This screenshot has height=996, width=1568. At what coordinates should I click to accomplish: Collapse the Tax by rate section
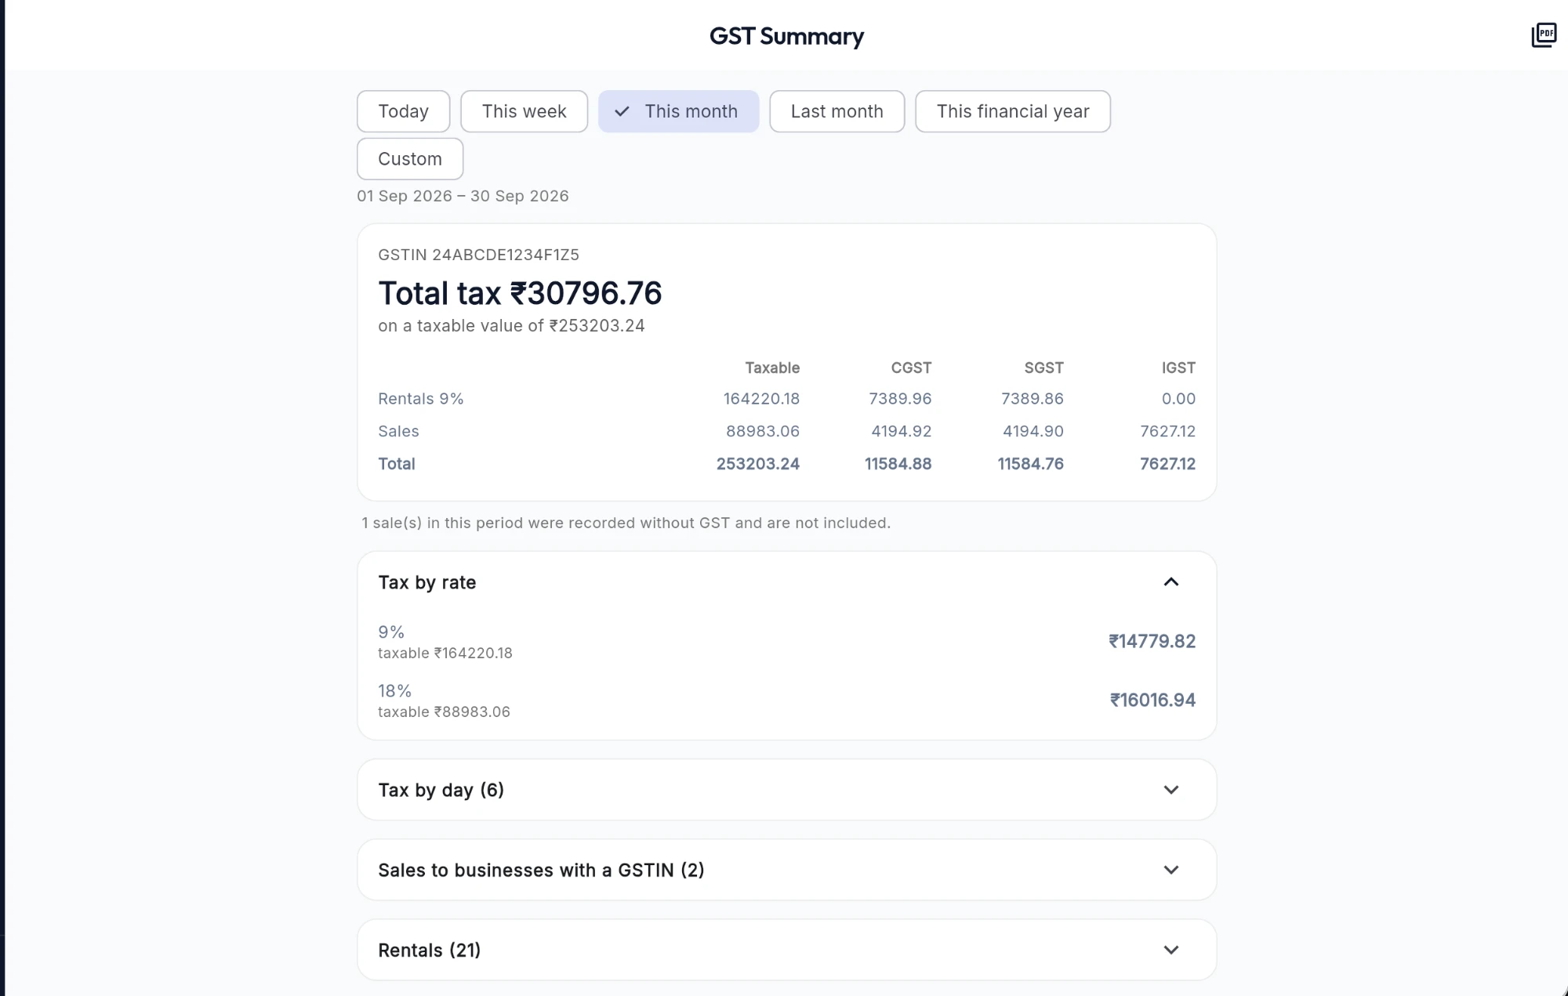click(786, 582)
